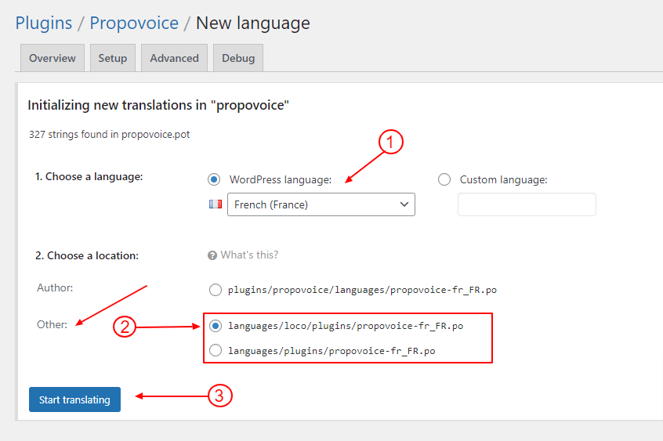Select the Custom language radio button
The image size is (663, 441).
pyautogui.click(x=444, y=179)
